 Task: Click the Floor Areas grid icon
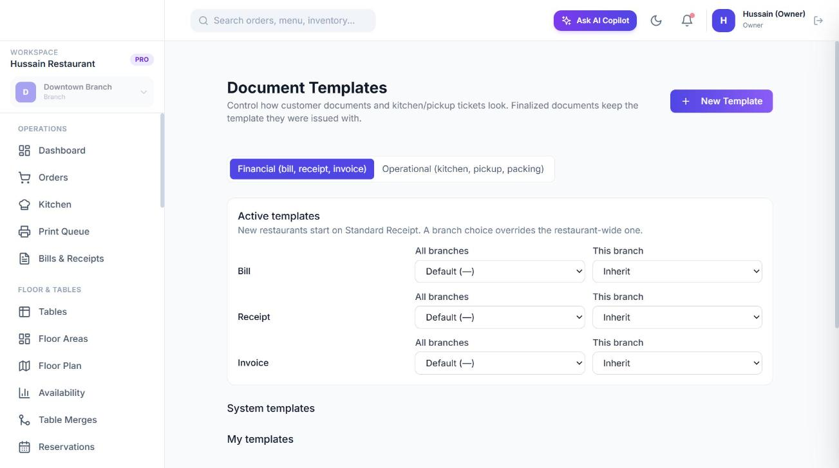(24, 339)
